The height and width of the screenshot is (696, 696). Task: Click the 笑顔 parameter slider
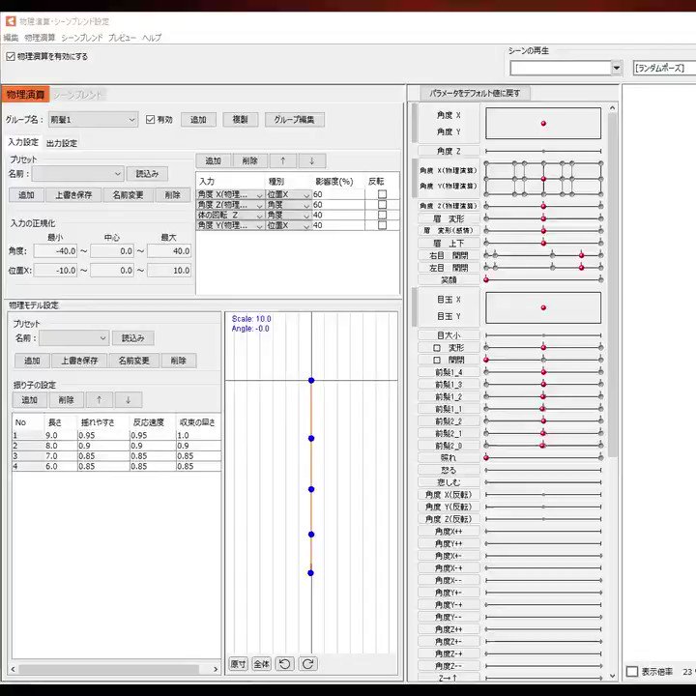(543, 279)
